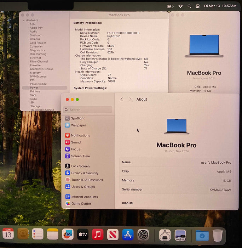Viewport: 242px width, 248px height.
Task: Select Printers in the hardware list
Action: point(35,91)
